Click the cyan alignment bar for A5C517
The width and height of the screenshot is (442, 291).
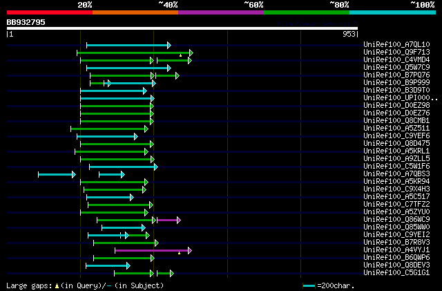[110, 198]
